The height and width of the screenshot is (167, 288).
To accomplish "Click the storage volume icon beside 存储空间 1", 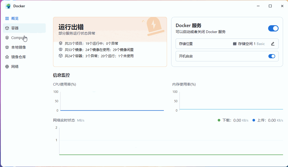I will [x=234, y=44].
